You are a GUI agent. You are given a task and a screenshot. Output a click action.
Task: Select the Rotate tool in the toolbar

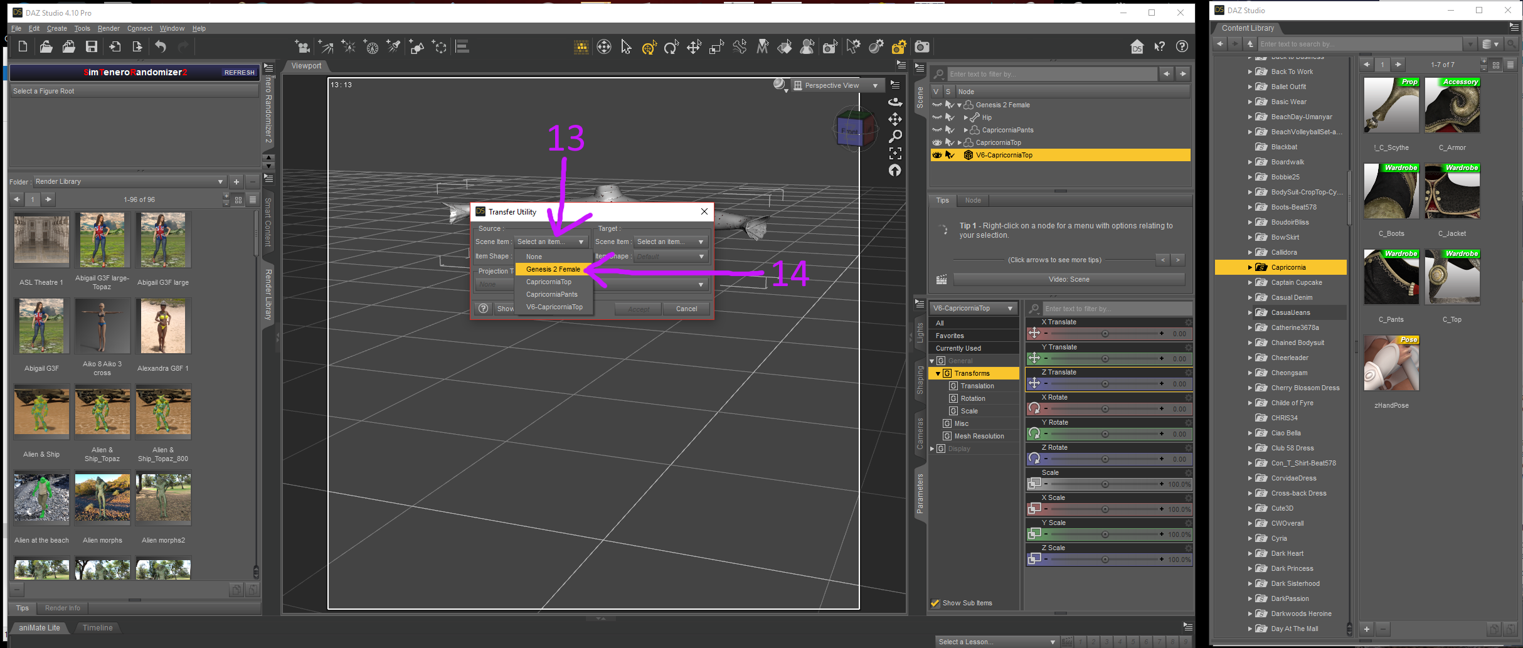671,47
